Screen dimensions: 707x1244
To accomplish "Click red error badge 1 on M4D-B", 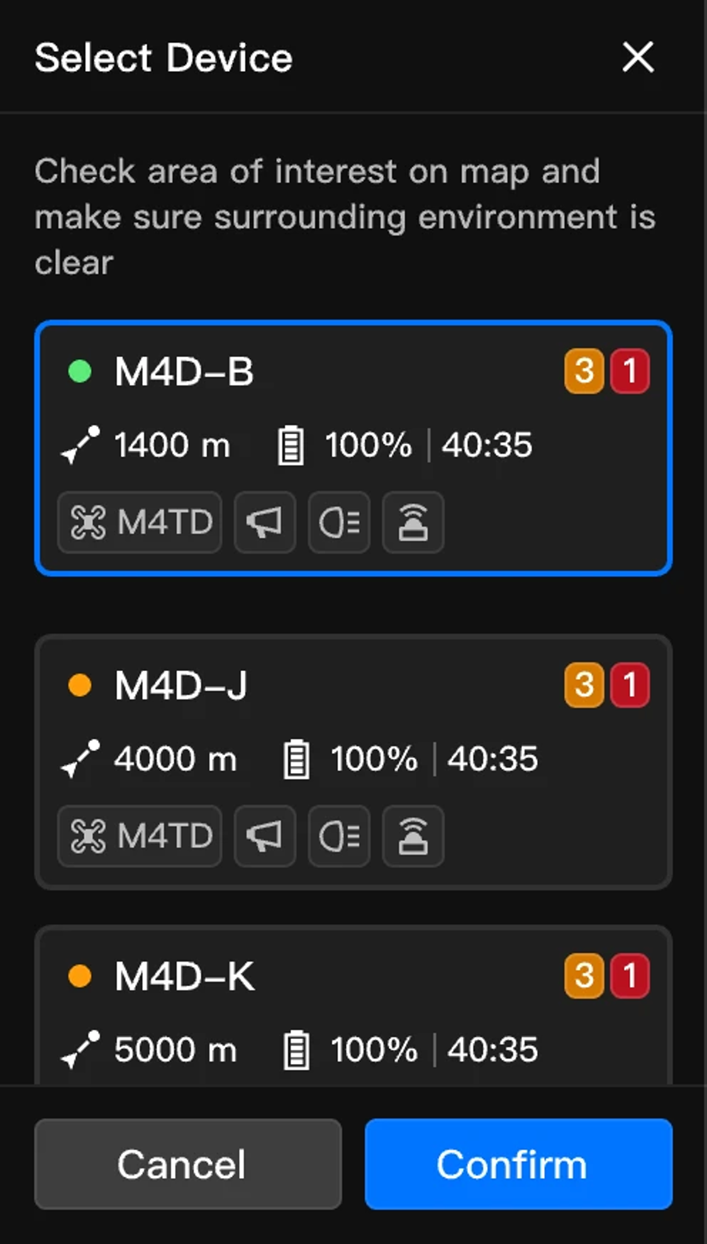I will point(630,371).
